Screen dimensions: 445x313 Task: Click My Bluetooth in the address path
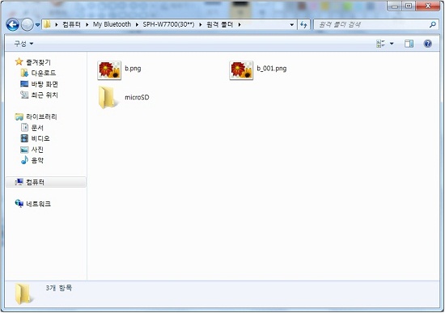(x=112, y=24)
